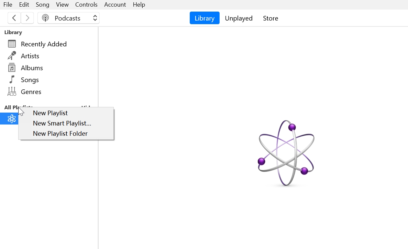Select the atom playlist icon in sidebar

pos(12,119)
